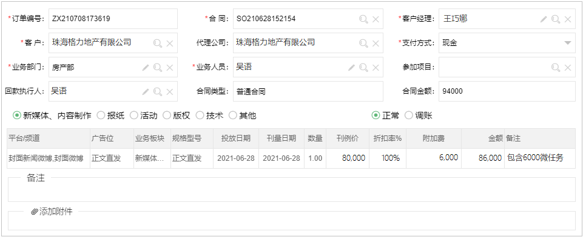This screenshot has height=237, width=583.
Task: Select 新媒体、内容制作 radio option
Action: pyautogui.click(x=17, y=115)
